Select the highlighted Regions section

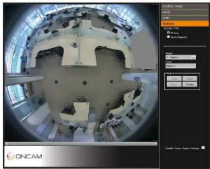185,24
